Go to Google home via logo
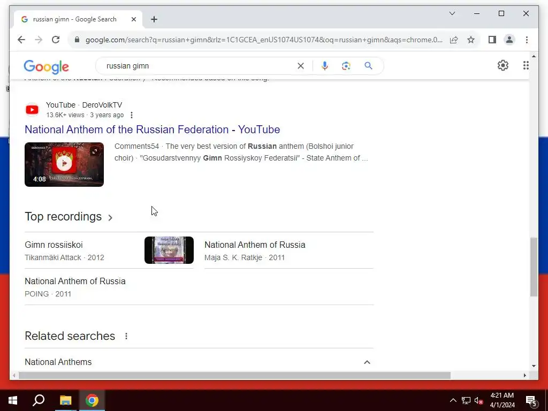 click(46, 66)
